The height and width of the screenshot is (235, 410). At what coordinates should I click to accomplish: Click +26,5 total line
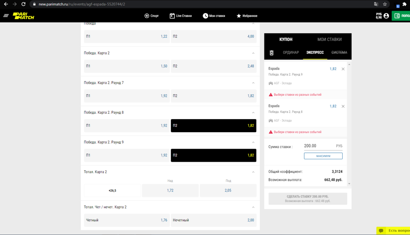[112, 190]
